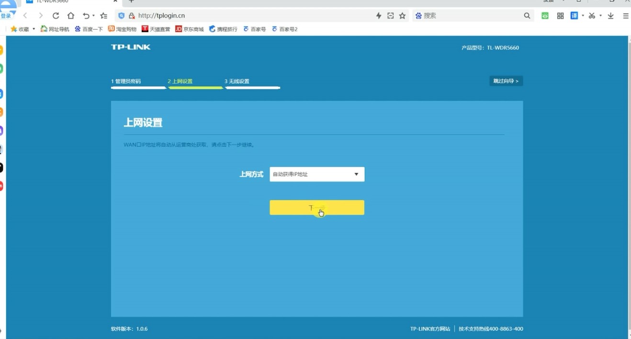
Task: Open the download manager arrow icon
Action: (x=611, y=16)
